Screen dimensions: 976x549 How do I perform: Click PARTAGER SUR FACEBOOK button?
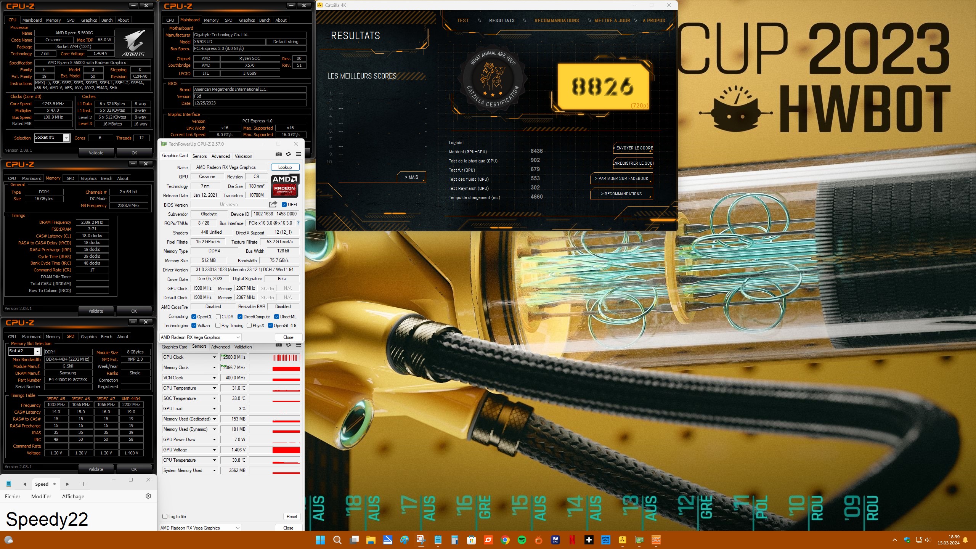click(621, 178)
